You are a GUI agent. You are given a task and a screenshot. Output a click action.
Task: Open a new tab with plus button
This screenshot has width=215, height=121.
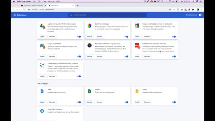77,5
